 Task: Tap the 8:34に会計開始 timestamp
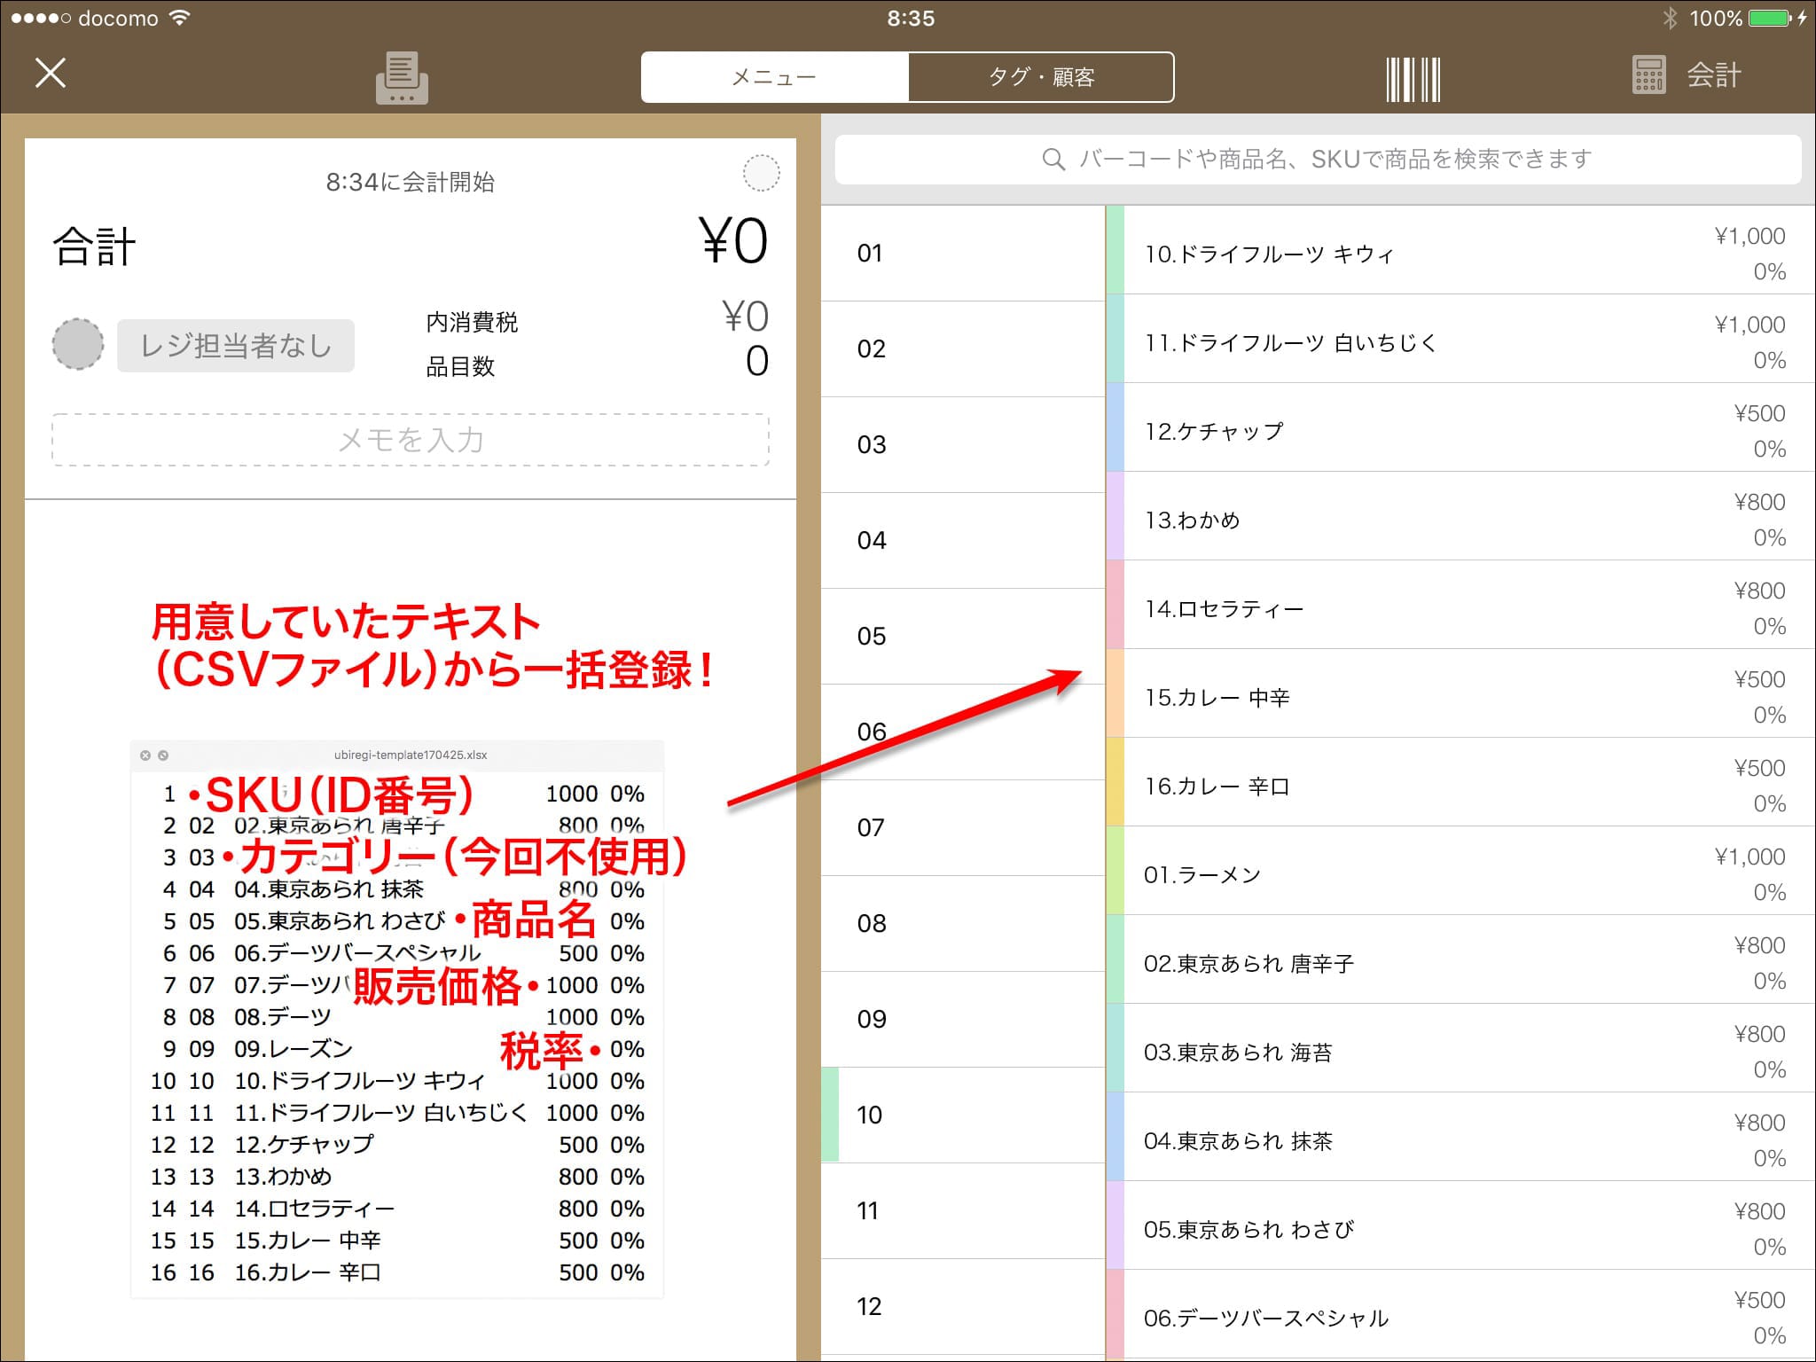pyautogui.click(x=411, y=182)
